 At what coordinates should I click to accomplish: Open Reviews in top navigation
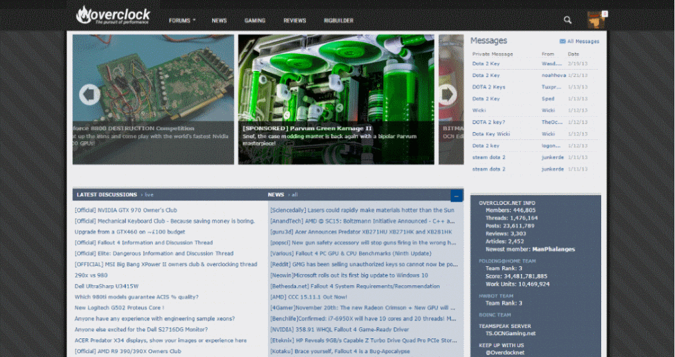tap(295, 21)
